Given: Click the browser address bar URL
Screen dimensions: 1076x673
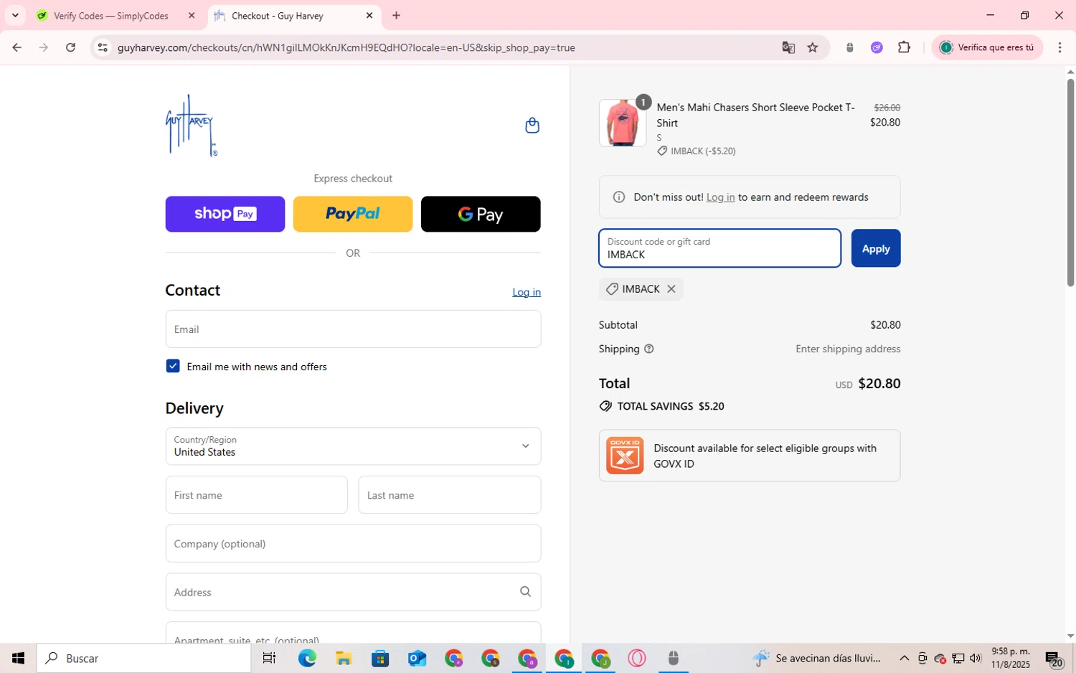Looking at the screenshot, I should coord(346,47).
